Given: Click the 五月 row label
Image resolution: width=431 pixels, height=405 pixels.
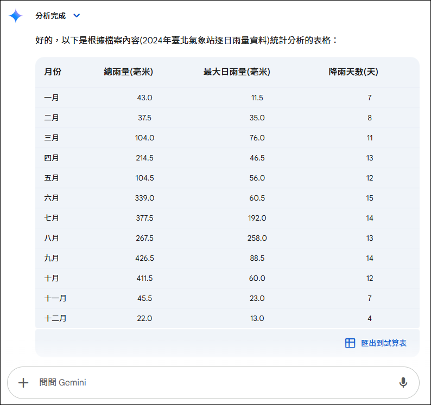Looking at the screenshot, I should click(52, 178).
